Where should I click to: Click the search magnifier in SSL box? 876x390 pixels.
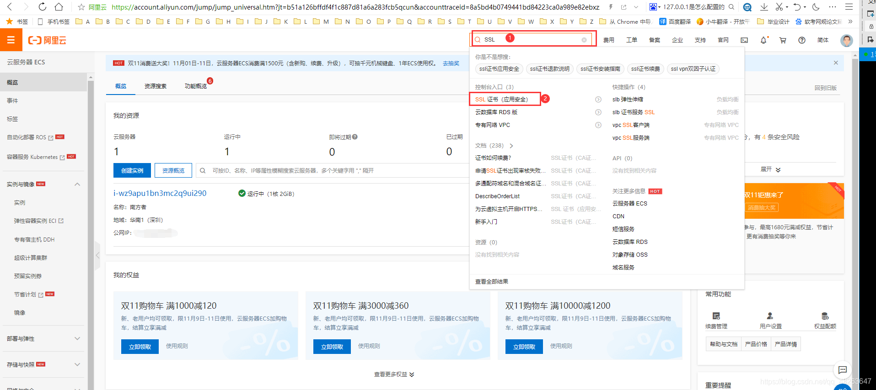[x=478, y=40]
